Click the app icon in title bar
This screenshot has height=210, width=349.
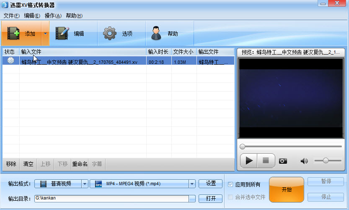pos(5,5)
